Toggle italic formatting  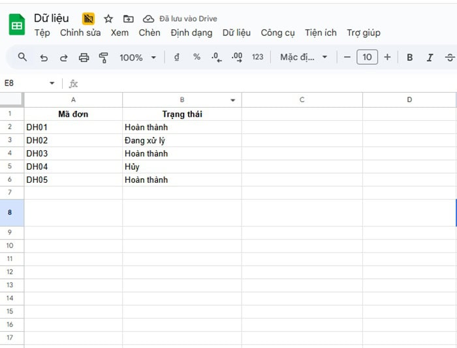point(430,57)
